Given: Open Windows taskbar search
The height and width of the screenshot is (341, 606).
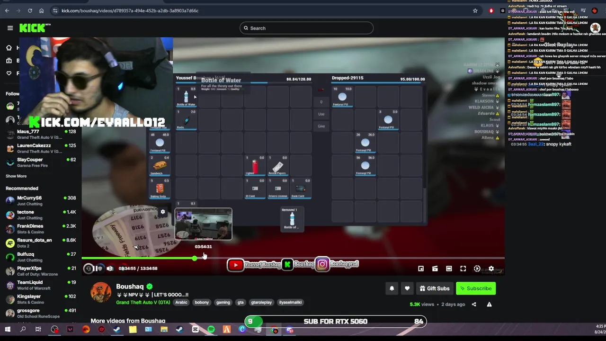Looking at the screenshot, I should click(23, 330).
